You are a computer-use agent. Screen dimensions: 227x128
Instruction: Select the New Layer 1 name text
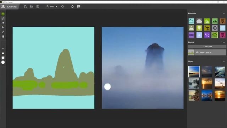point(205,53)
